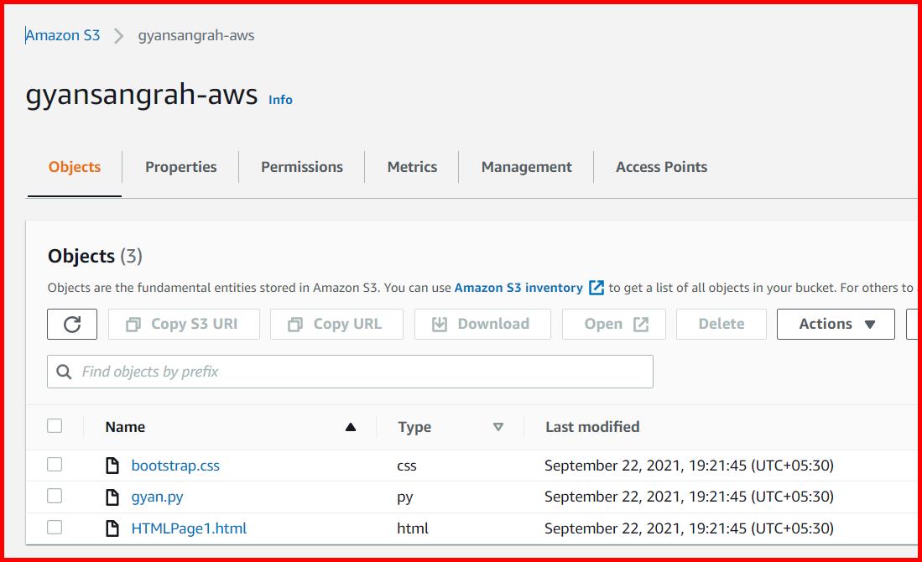Check the checkbox for gyan.py
Viewport: 922px width, 562px height.
(55, 497)
